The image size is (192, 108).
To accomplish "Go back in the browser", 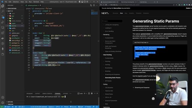I will [x=101, y=5].
